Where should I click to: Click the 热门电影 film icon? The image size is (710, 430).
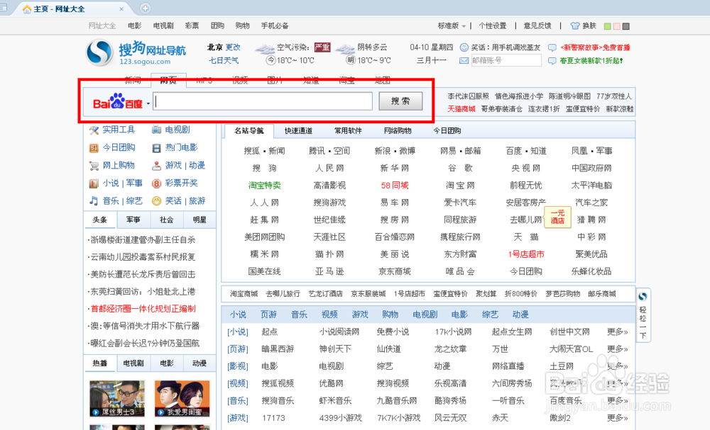click(157, 147)
